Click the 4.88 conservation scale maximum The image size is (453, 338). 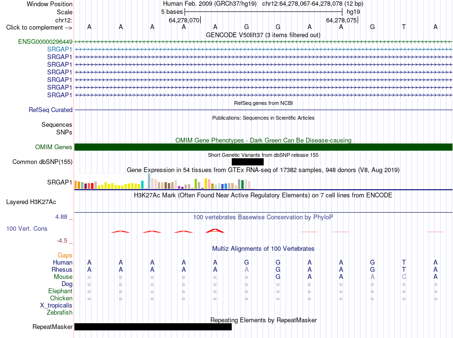[61, 216]
